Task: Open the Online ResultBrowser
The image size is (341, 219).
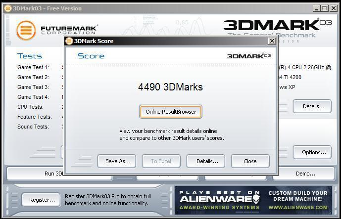Action: 171,112
